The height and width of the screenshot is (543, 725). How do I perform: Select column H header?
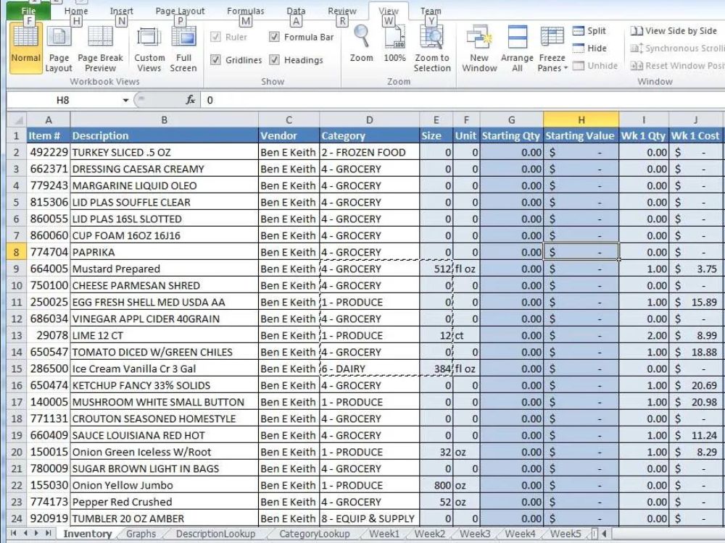pyautogui.click(x=581, y=120)
